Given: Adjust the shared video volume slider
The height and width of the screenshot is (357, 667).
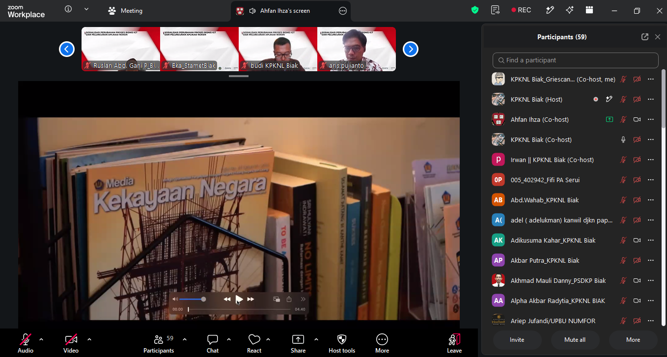Looking at the screenshot, I should 193,299.
